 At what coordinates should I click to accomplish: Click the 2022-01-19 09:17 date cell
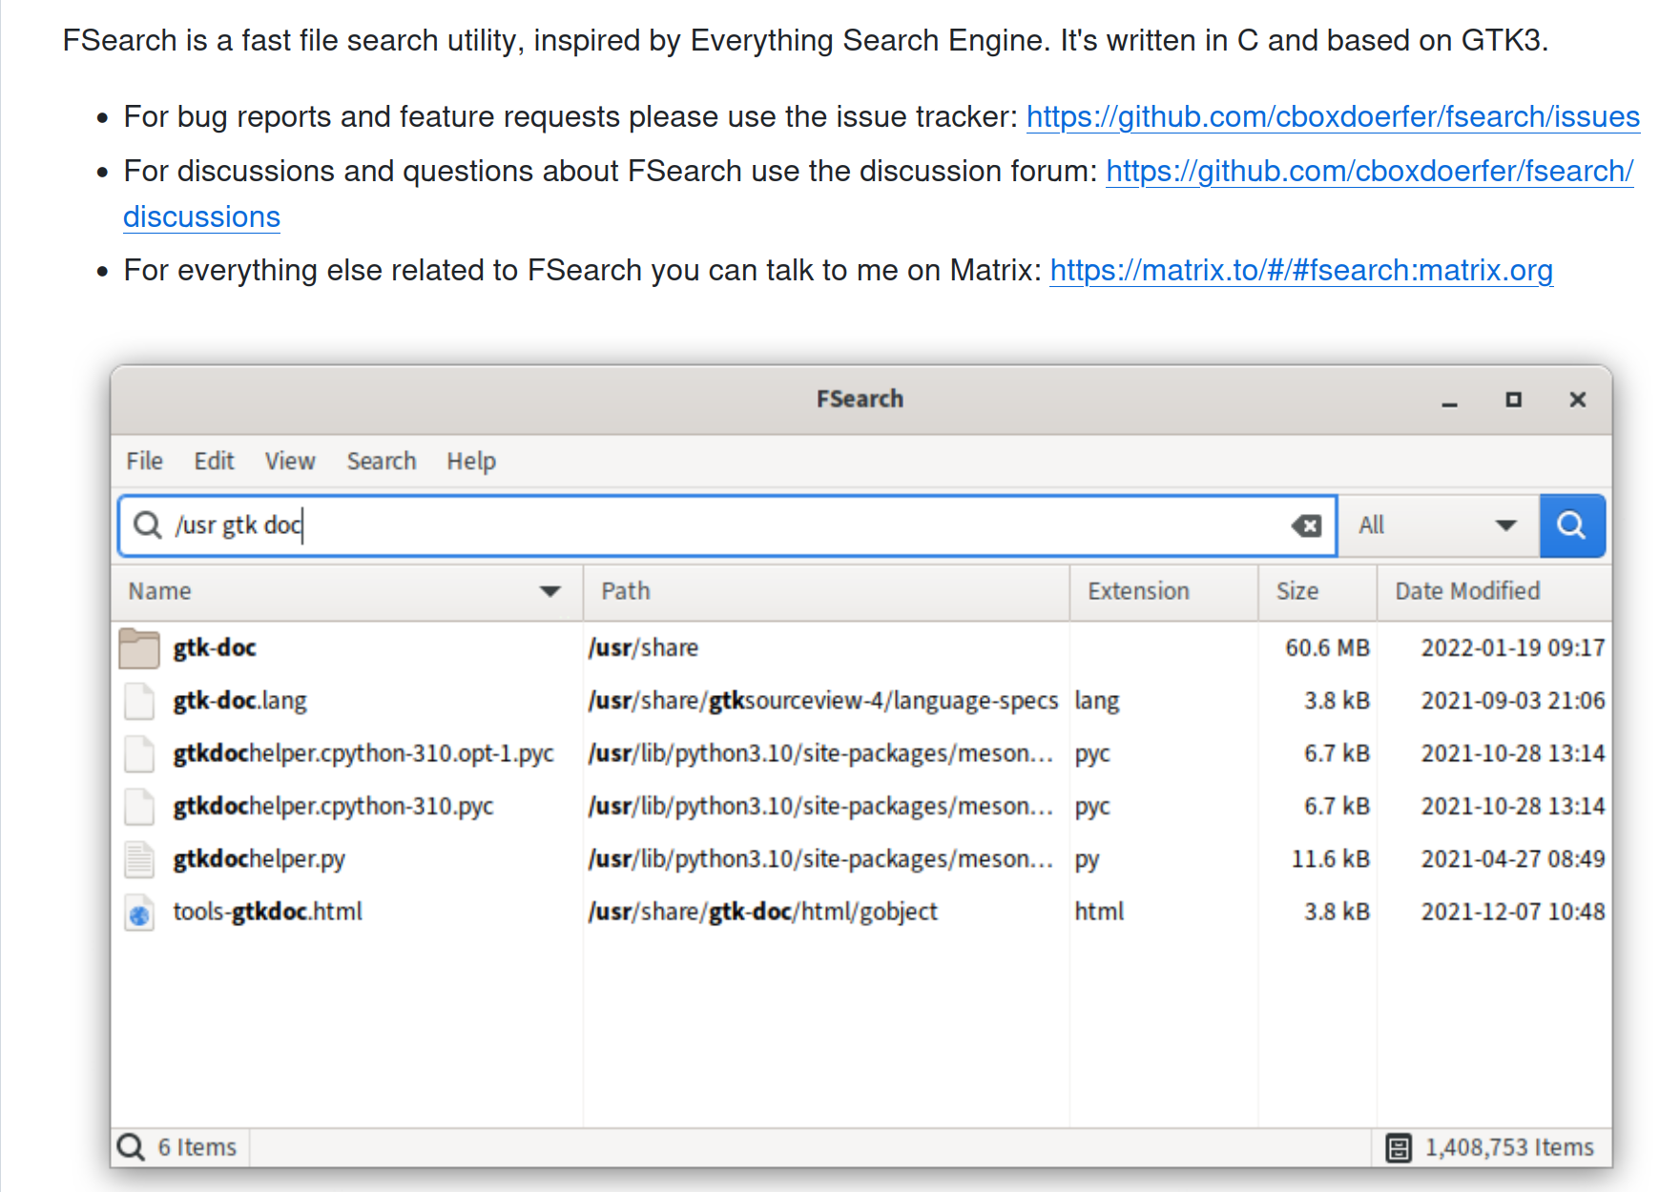click(x=1513, y=648)
